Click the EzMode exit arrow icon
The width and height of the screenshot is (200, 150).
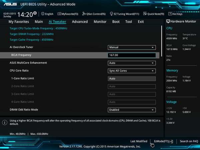[171, 141]
